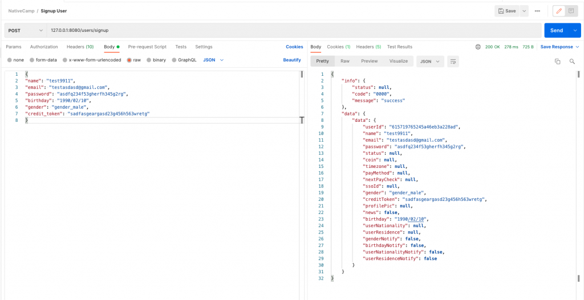The width and height of the screenshot is (584, 300).
Task: Click the NativeCamp breadcrumb link
Action: click(21, 11)
